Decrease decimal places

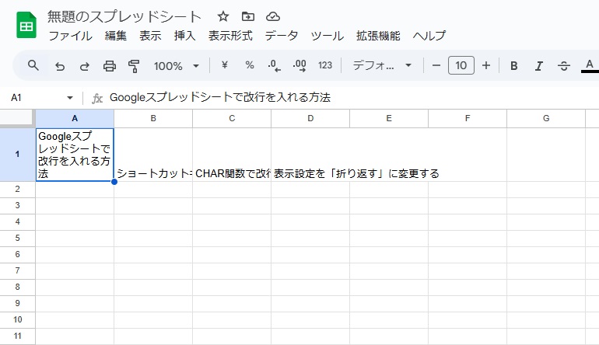tap(275, 65)
